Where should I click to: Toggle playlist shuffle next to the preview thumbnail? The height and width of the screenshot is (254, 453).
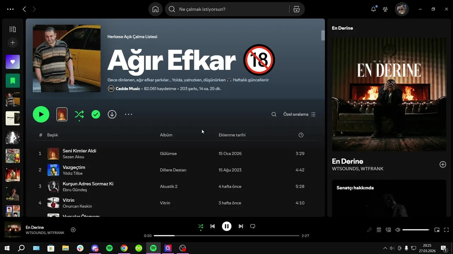click(79, 114)
